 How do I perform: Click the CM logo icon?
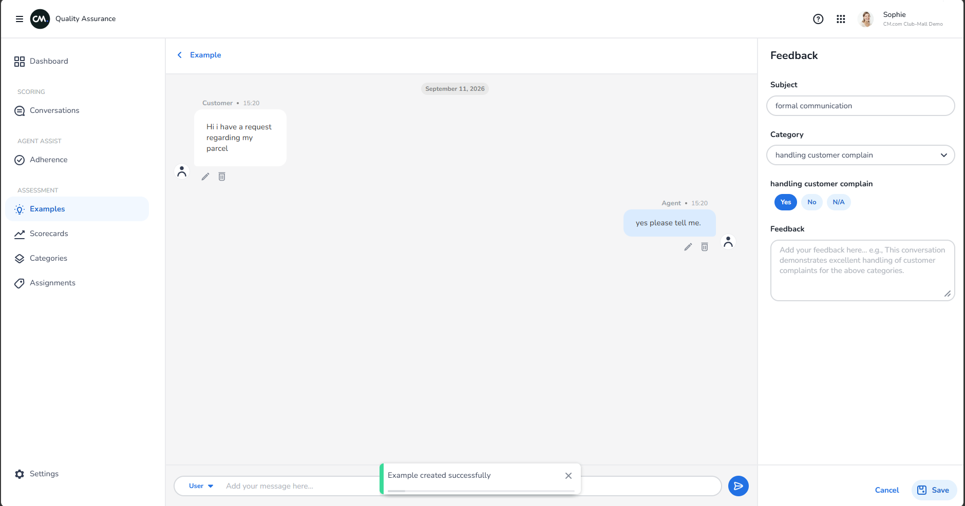40,19
